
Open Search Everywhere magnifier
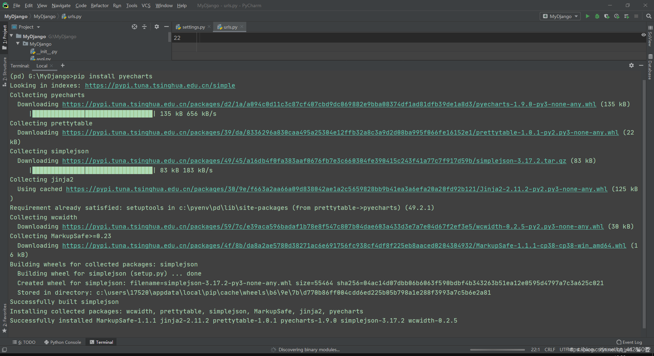pyautogui.click(x=649, y=16)
